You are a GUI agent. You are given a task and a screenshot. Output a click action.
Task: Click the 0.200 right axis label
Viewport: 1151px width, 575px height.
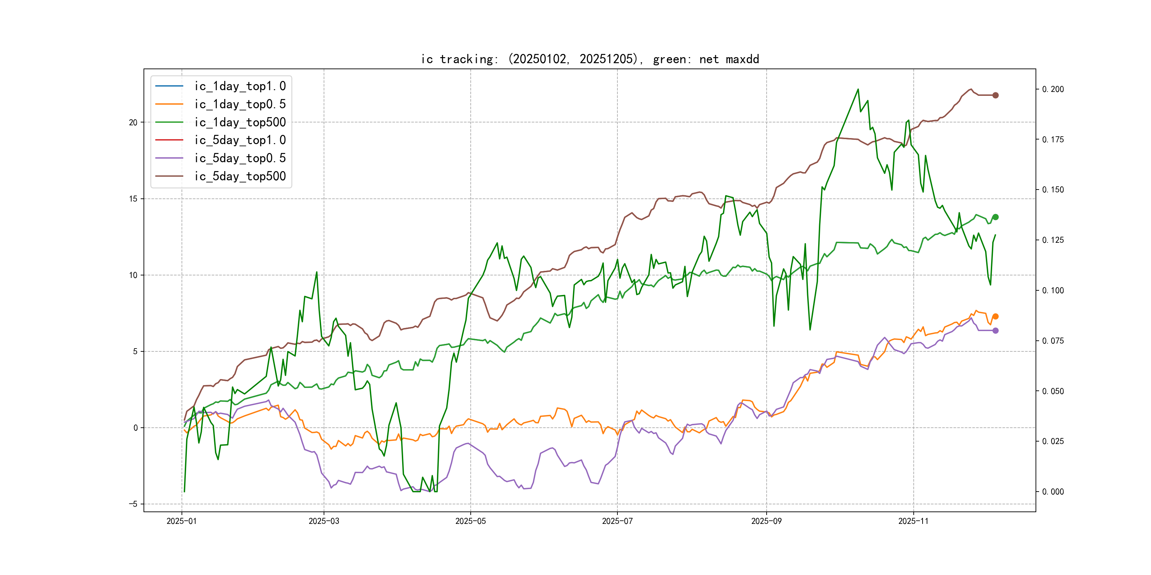tap(1053, 89)
